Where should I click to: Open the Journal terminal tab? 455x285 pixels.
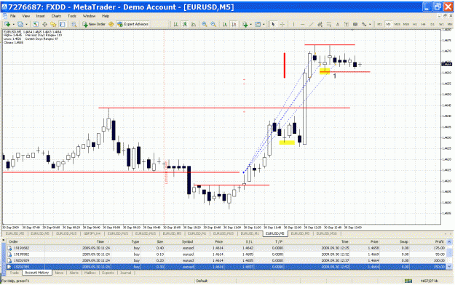(126, 273)
